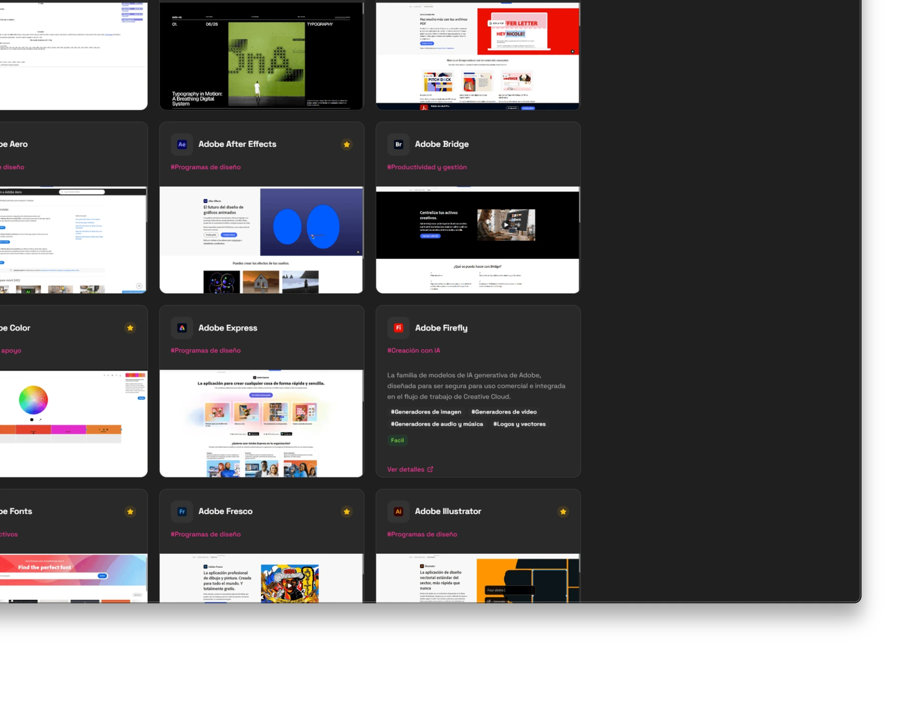Click the Adobe Express app icon

tap(182, 328)
